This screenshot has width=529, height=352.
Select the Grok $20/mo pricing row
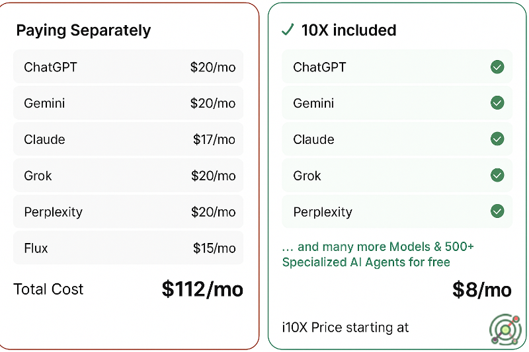[x=128, y=176]
